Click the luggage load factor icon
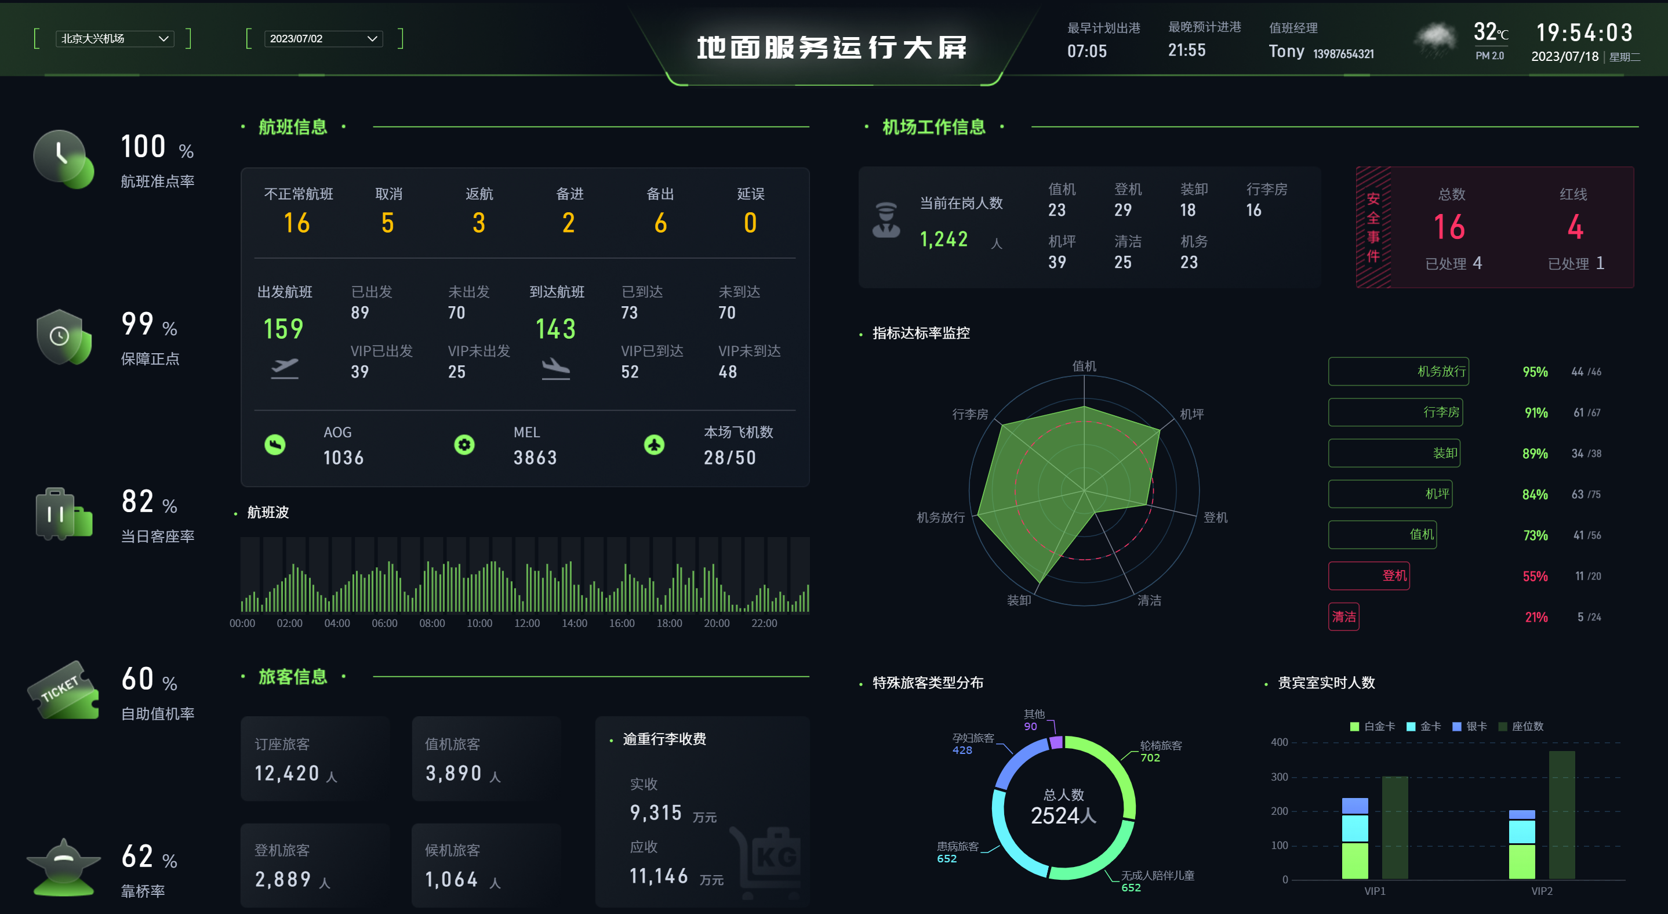The height and width of the screenshot is (914, 1668). (63, 514)
